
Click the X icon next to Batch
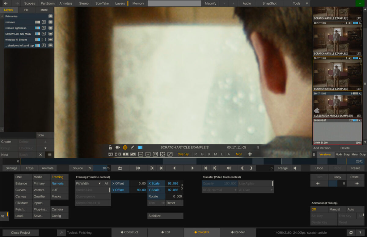[40, 155]
